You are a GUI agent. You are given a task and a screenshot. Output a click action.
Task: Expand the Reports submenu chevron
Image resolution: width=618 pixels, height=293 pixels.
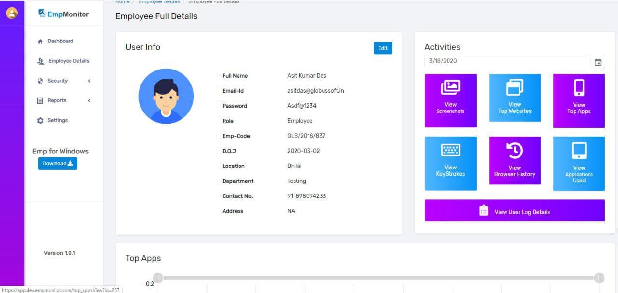pos(89,101)
